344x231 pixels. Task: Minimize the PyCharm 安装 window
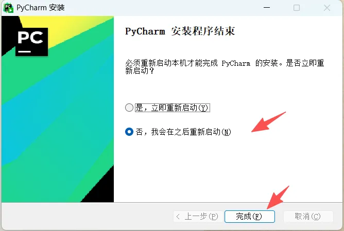click(x=267, y=8)
